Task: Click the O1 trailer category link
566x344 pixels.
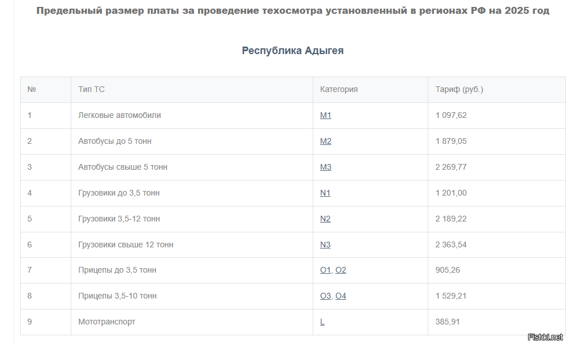Action: tap(325, 270)
